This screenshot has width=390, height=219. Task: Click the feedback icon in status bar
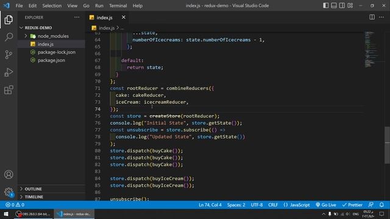point(371,205)
